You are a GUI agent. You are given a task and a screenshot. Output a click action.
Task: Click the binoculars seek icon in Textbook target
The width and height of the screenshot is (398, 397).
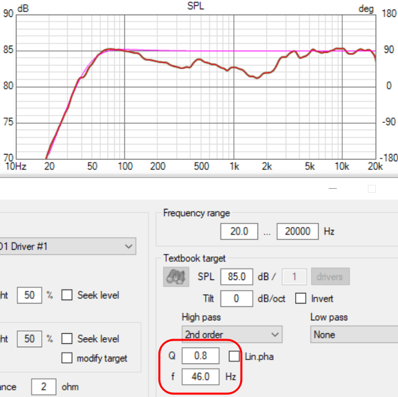(176, 277)
